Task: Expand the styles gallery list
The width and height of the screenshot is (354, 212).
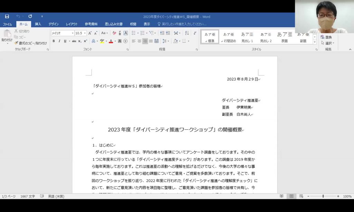Action: coord(315,42)
